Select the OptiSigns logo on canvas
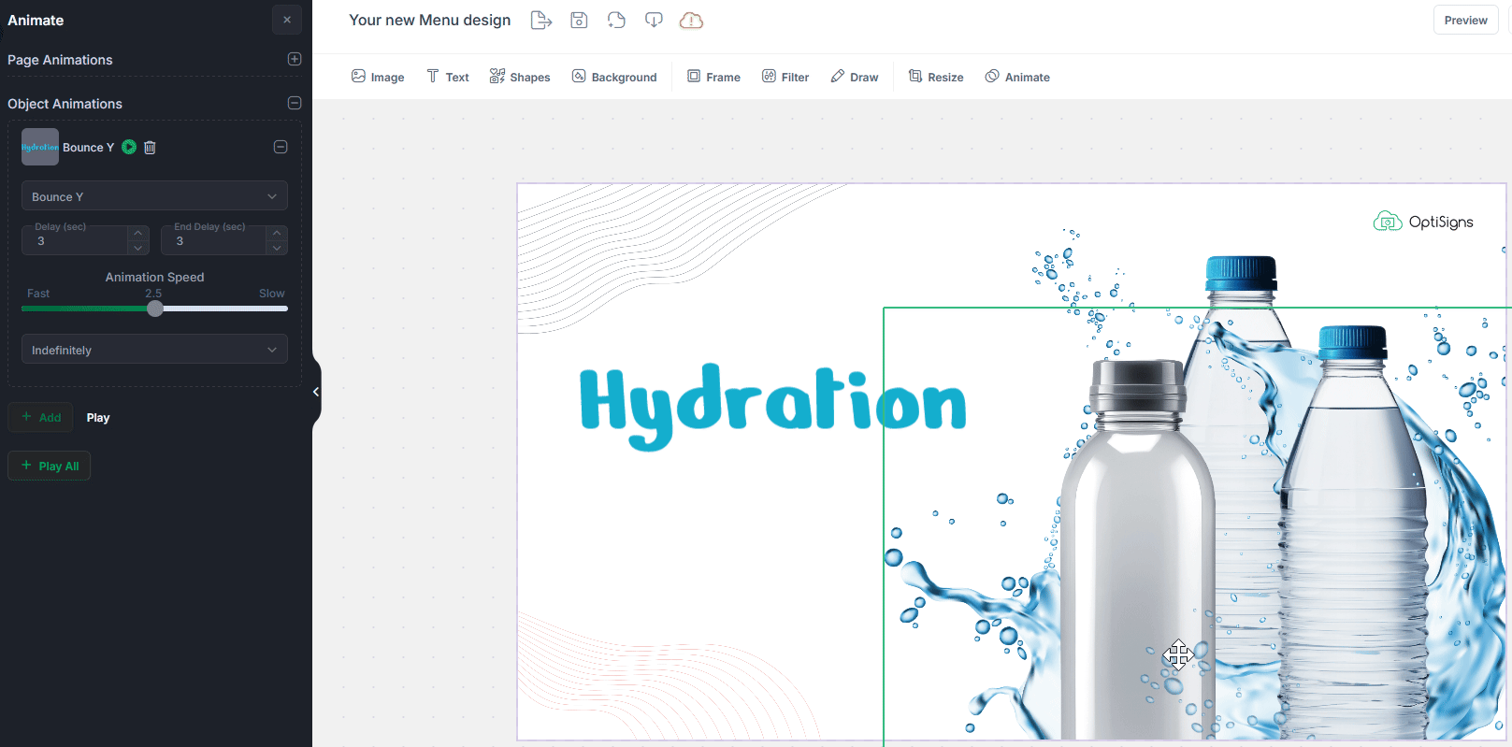Screen dimensions: 1512x747 pos(1423,222)
